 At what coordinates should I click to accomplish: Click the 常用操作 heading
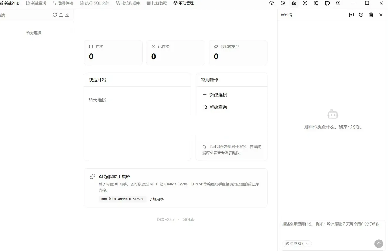pyautogui.click(x=210, y=80)
